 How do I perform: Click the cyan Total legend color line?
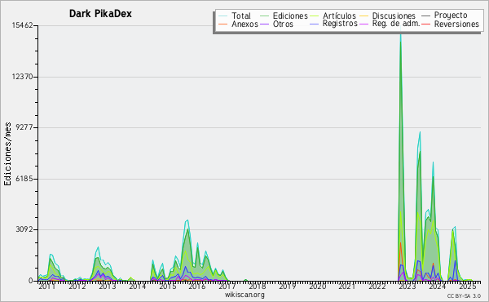point(222,16)
